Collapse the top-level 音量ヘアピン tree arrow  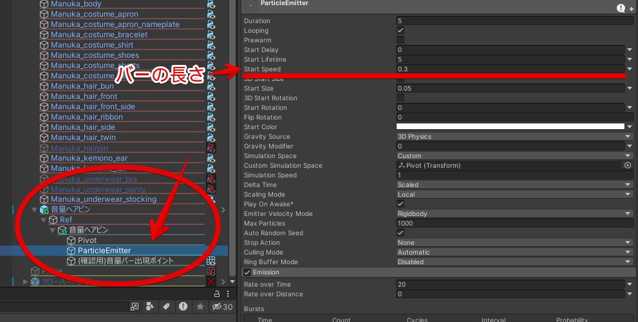coord(34,210)
